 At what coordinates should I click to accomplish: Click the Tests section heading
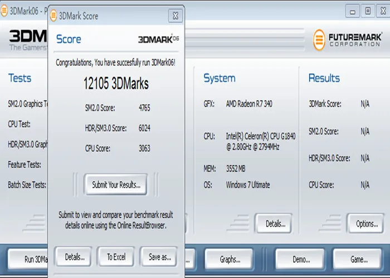[x=20, y=78]
